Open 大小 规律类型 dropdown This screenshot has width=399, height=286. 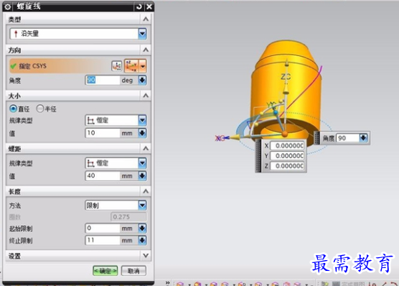pyautogui.click(x=142, y=120)
